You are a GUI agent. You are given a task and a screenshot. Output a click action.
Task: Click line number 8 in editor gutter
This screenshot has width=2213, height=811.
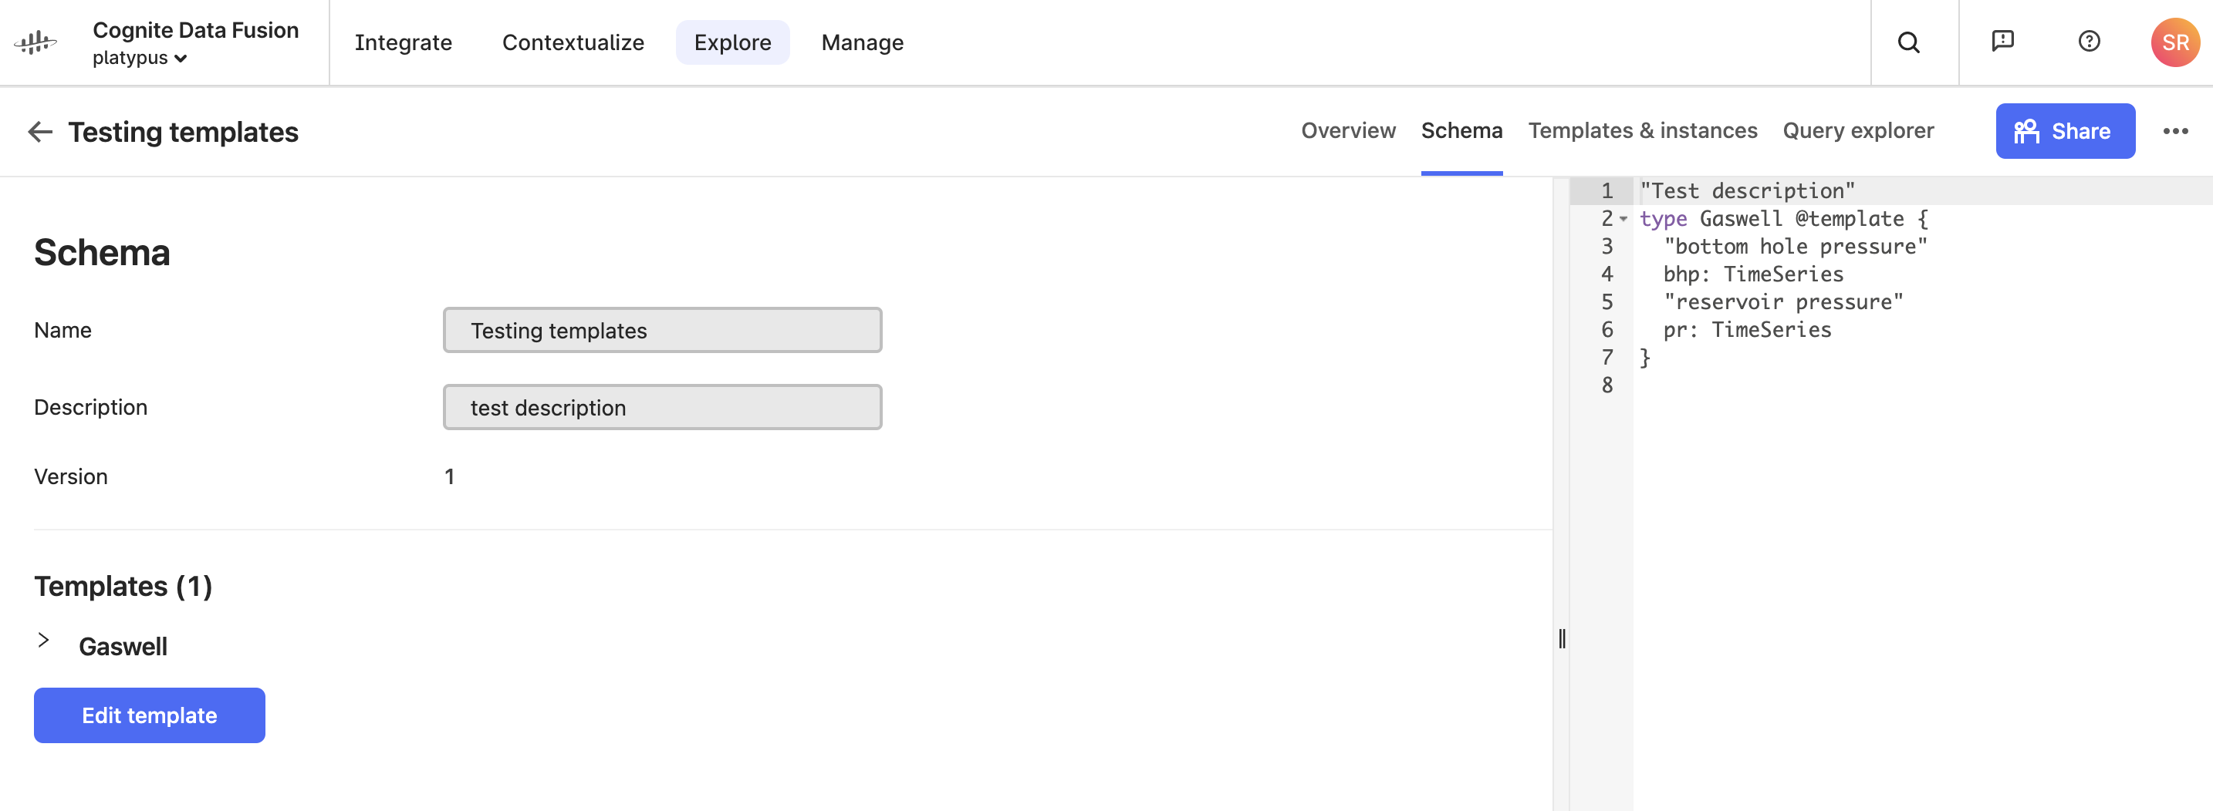[1606, 385]
